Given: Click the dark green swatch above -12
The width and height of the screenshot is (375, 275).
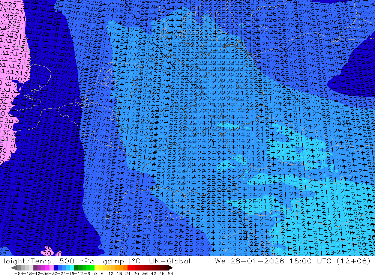Looking at the screenshot, I should [x=76, y=268].
